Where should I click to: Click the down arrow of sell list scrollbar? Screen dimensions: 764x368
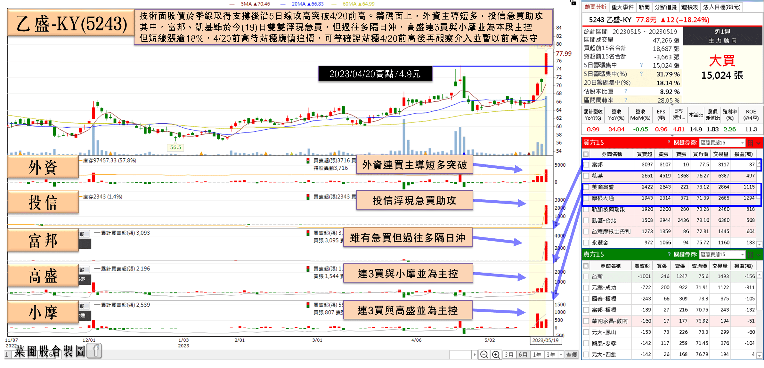coord(759,356)
